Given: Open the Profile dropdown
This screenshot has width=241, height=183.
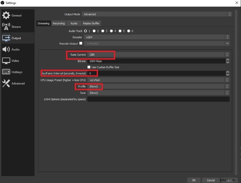Looking at the screenshot, I should coord(151,86).
